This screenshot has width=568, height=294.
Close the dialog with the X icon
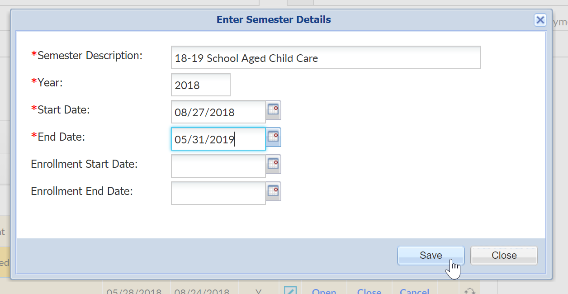tap(540, 20)
